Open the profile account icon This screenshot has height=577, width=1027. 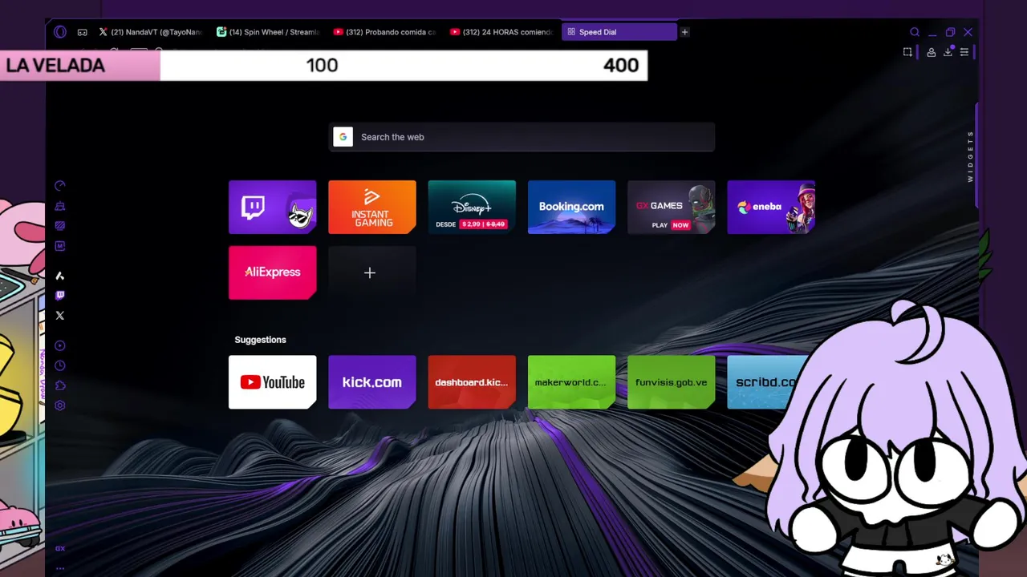coord(931,52)
